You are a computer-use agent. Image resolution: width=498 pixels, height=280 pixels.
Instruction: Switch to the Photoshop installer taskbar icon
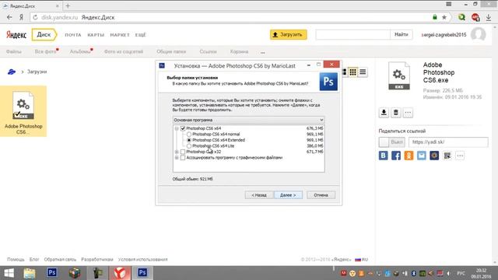tap(142, 273)
